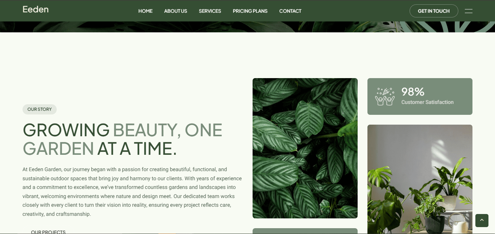Click the partially visible green card below leaf photo
This screenshot has height=234, width=495.
tap(305, 231)
